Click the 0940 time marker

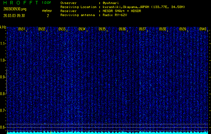click(203, 29)
